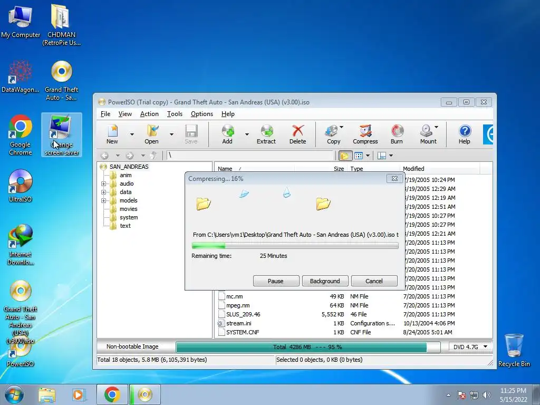Open the Help menu
Viewport: 540px width, 405px height.
click(x=228, y=114)
